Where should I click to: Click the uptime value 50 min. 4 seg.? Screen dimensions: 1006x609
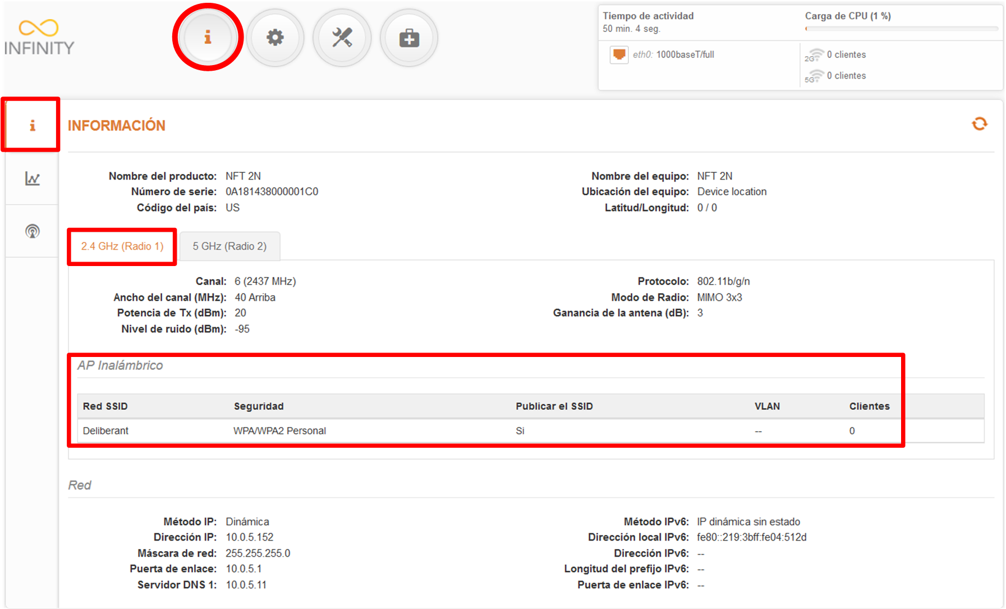[631, 29]
